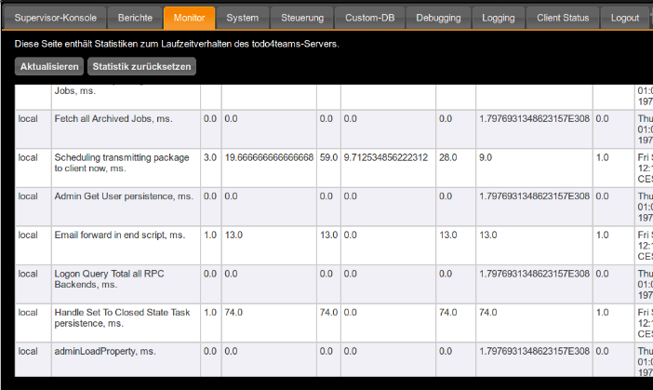Click the Logout tab
Screen dimensions: 653x390
point(625,18)
